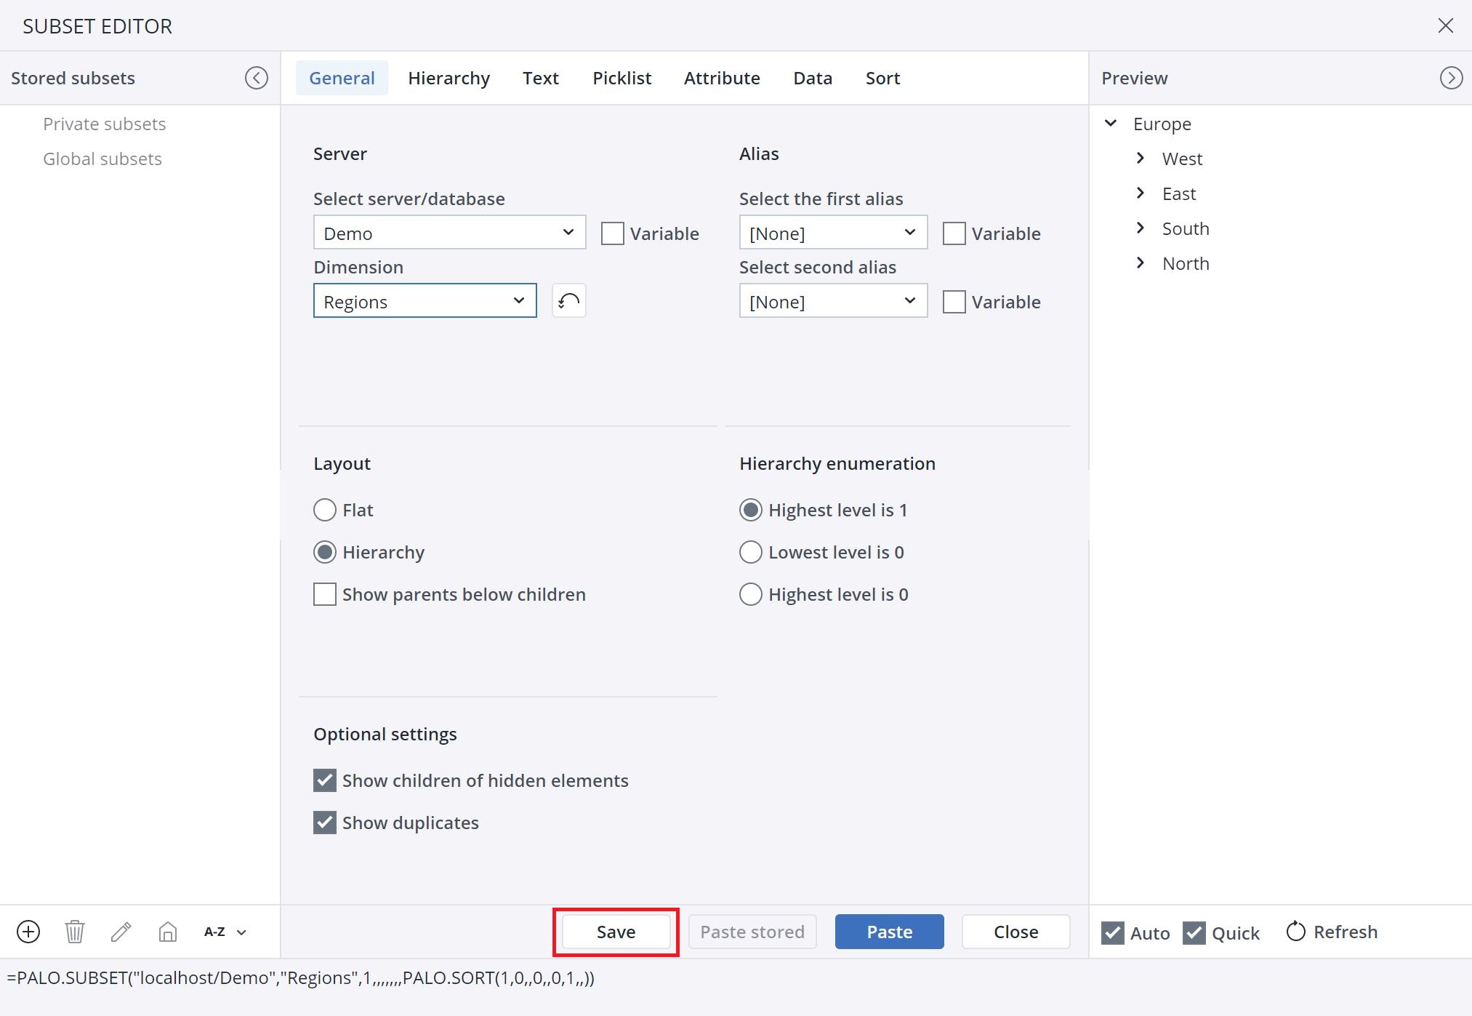Collapse the Preview panel arrow
This screenshot has width=1472, height=1016.
[1451, 78]
